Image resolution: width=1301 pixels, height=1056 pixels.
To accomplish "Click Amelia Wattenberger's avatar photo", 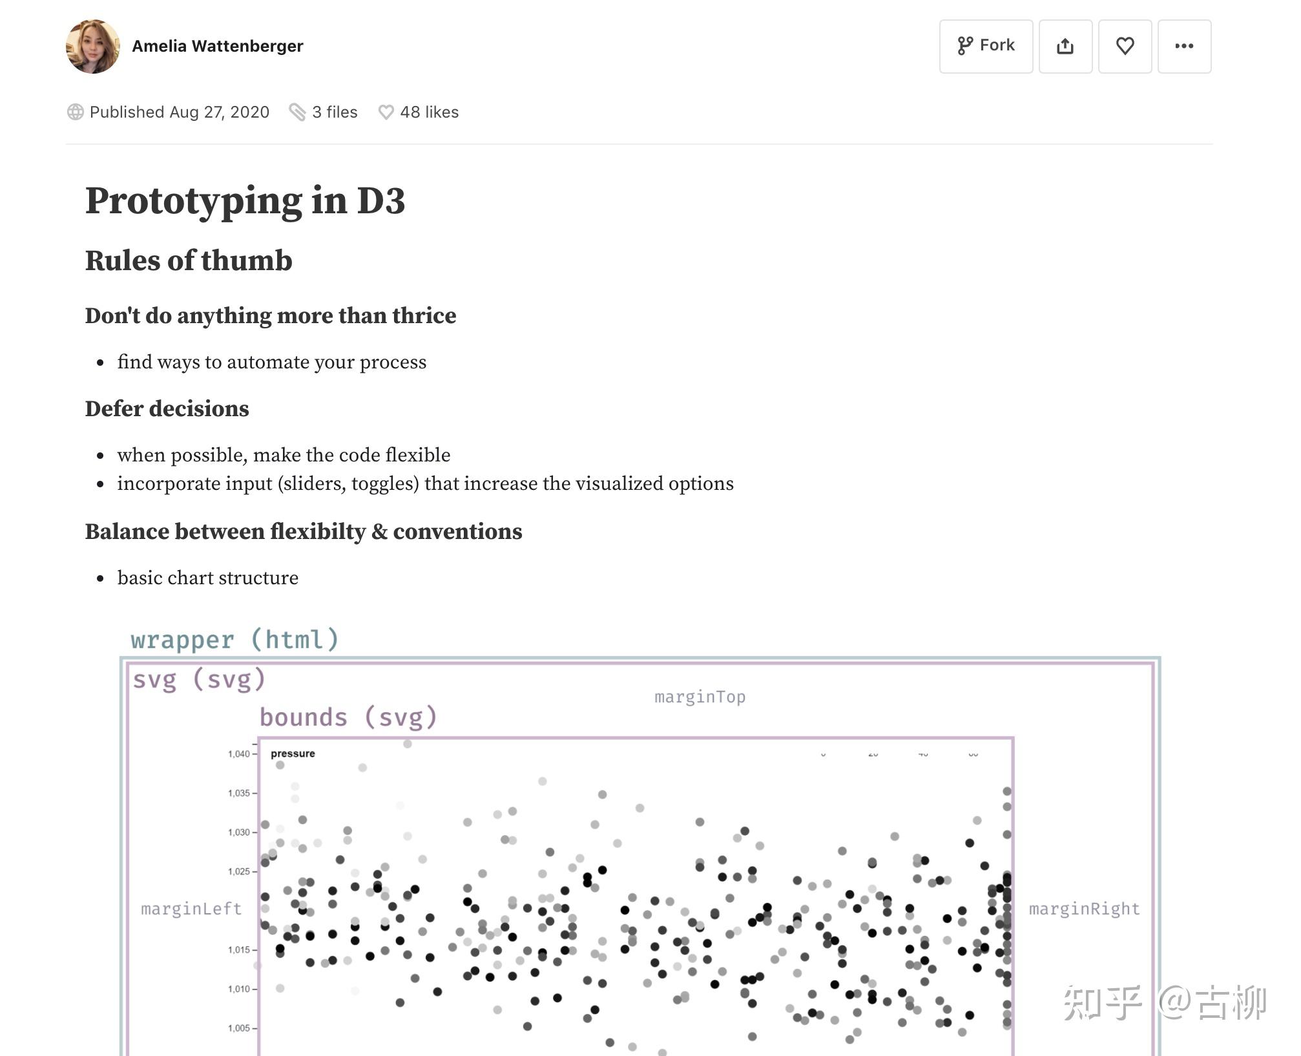I will pos(93,46).
